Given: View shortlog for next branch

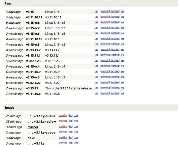Looking at the screenshot, I should pyautogui.click(x=63, y=137).
